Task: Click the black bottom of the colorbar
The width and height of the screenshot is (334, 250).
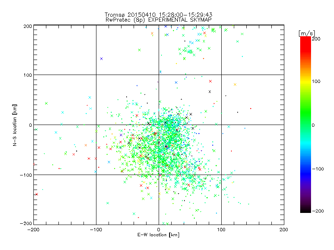Action: click(305, 210)
